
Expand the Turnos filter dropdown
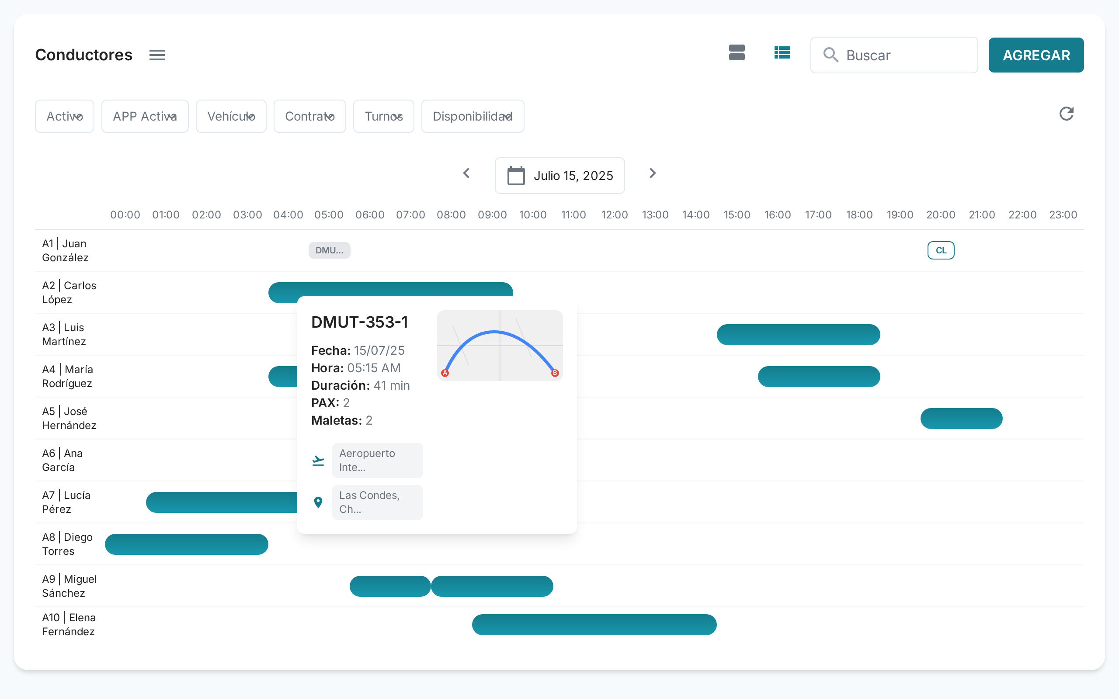tap(383, 117)
